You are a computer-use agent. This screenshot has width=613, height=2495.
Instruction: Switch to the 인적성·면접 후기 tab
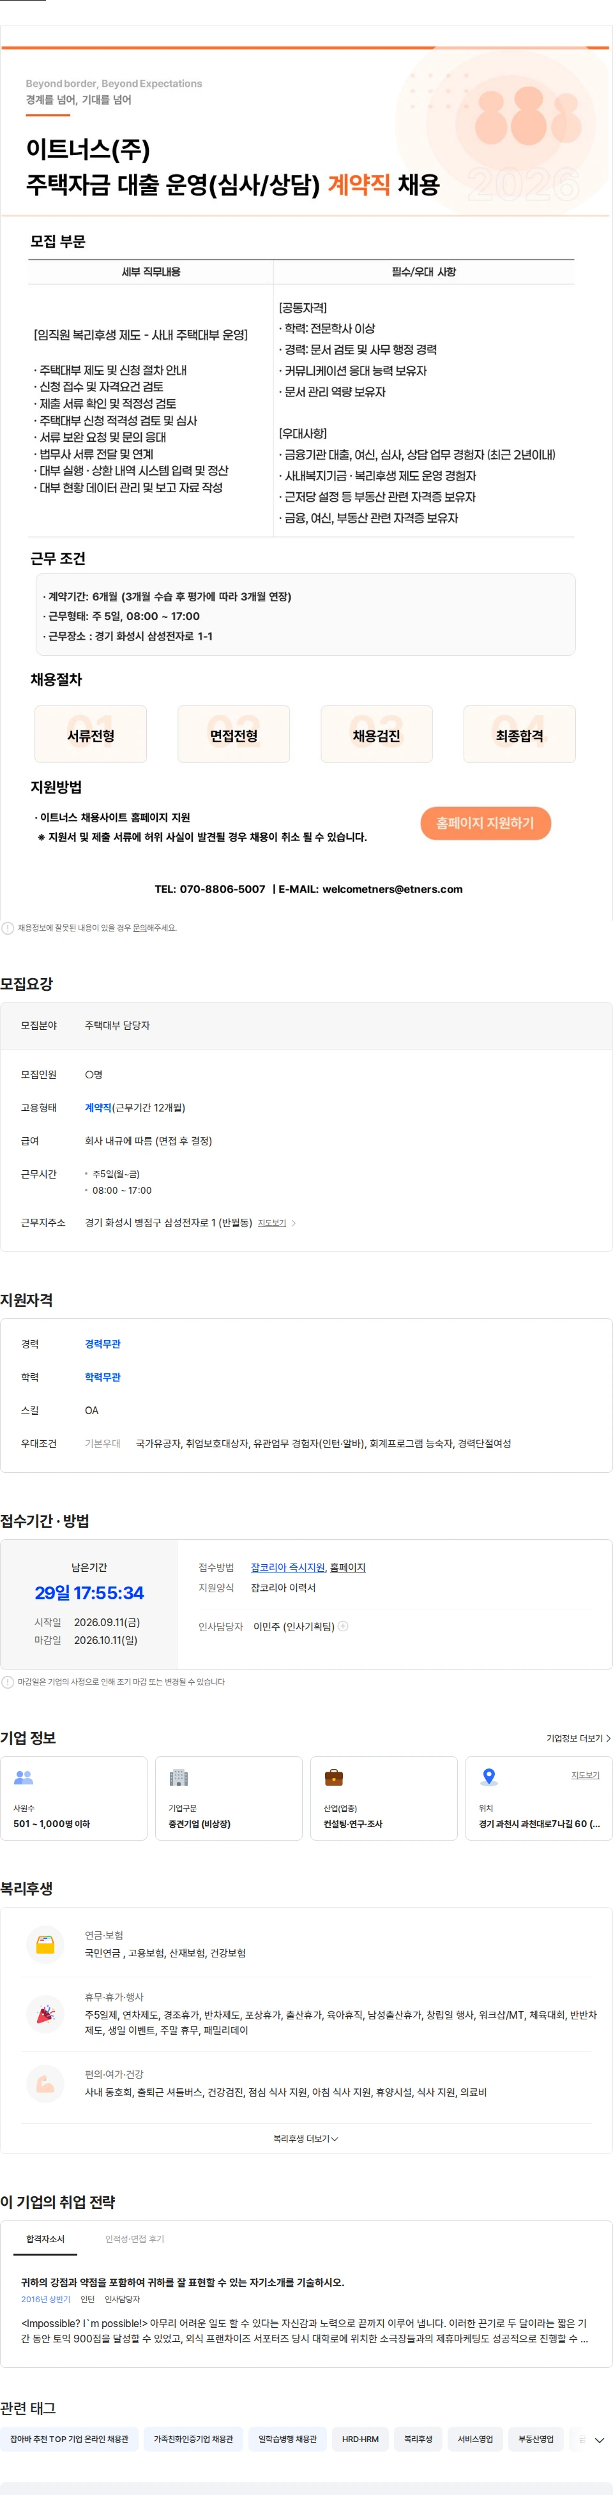[x=135, y=2239]
